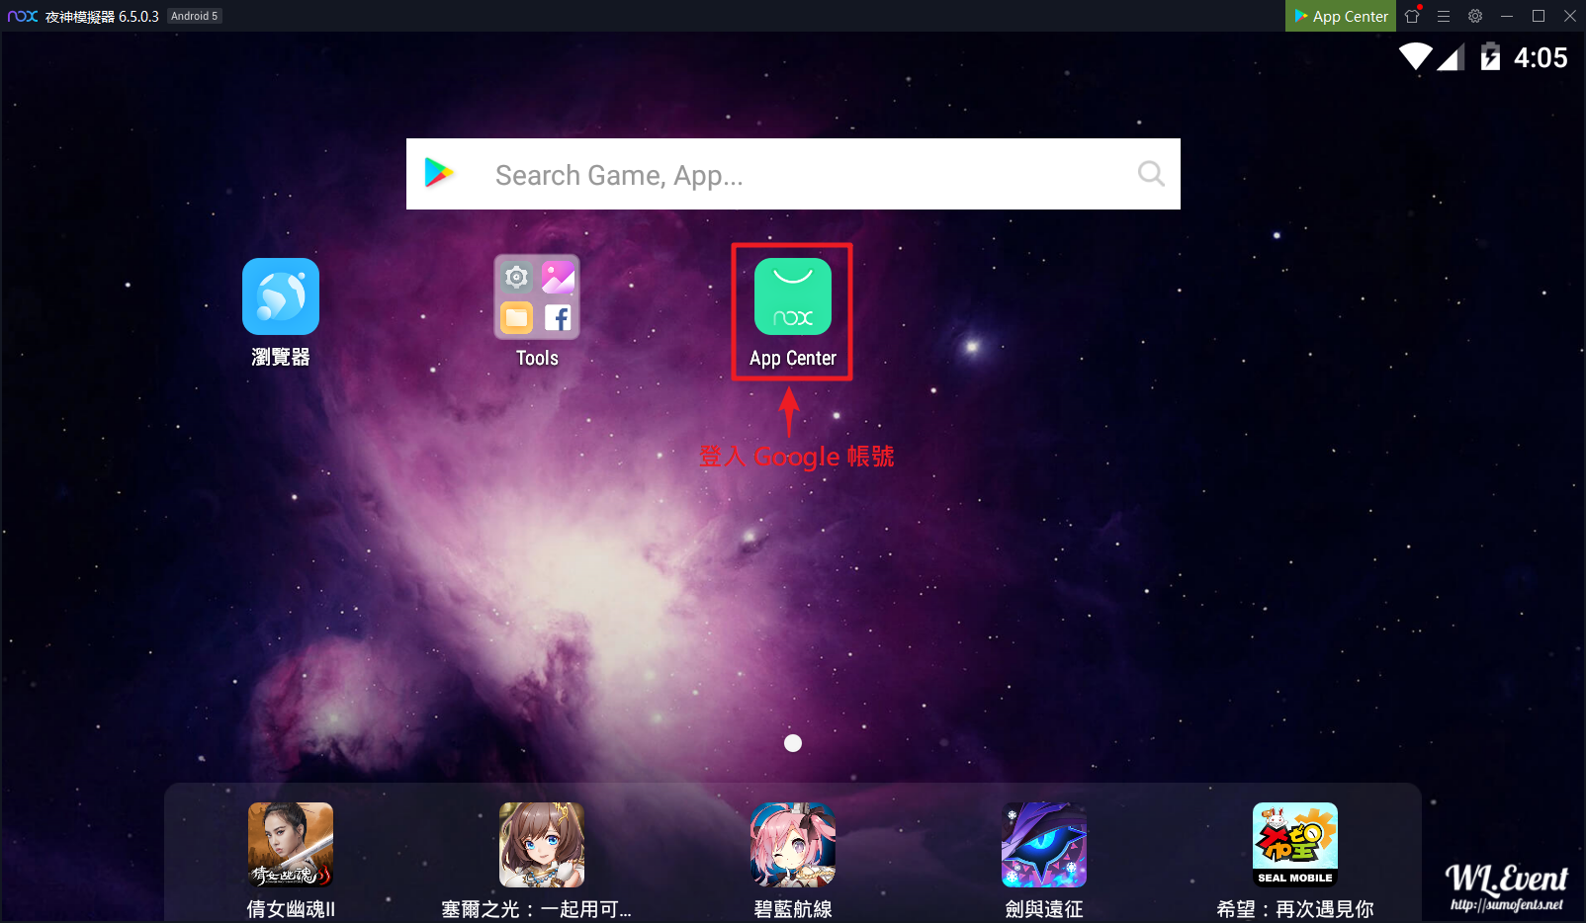Minimize the Nox emulator window
Viewport: 1586px width, 923px height.
1507,16
